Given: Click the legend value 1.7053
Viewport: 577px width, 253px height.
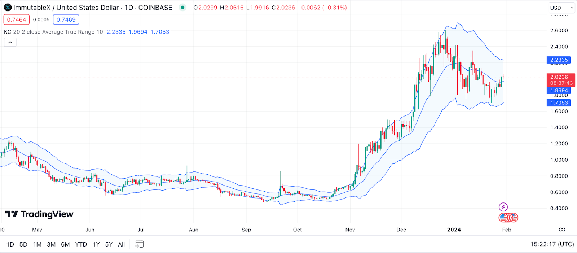Looking at the screenshot, I should click(x=160, y=32).
